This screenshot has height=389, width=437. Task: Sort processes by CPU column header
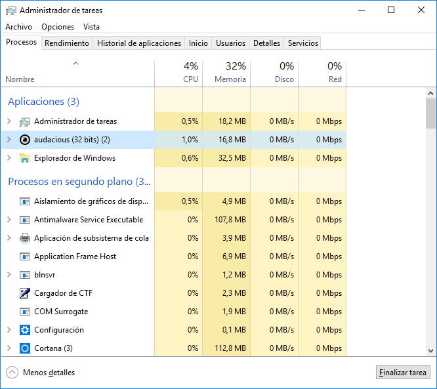pos(178,72)
